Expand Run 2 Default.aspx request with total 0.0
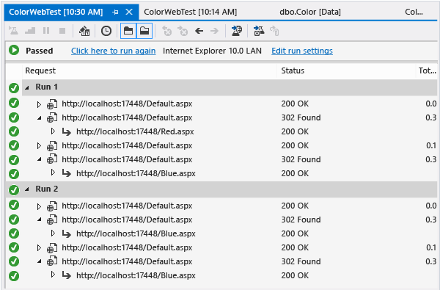This screenshot has height=290, width=440. (x=39, y=206)
